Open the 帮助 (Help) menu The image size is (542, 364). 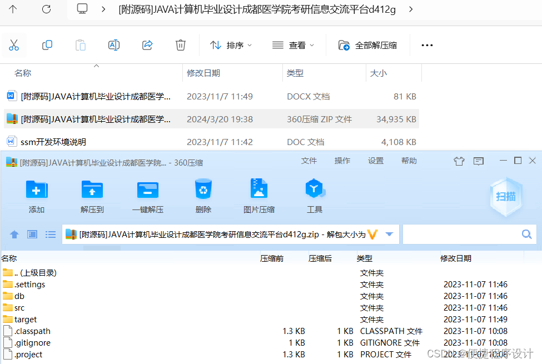[409, 160]
